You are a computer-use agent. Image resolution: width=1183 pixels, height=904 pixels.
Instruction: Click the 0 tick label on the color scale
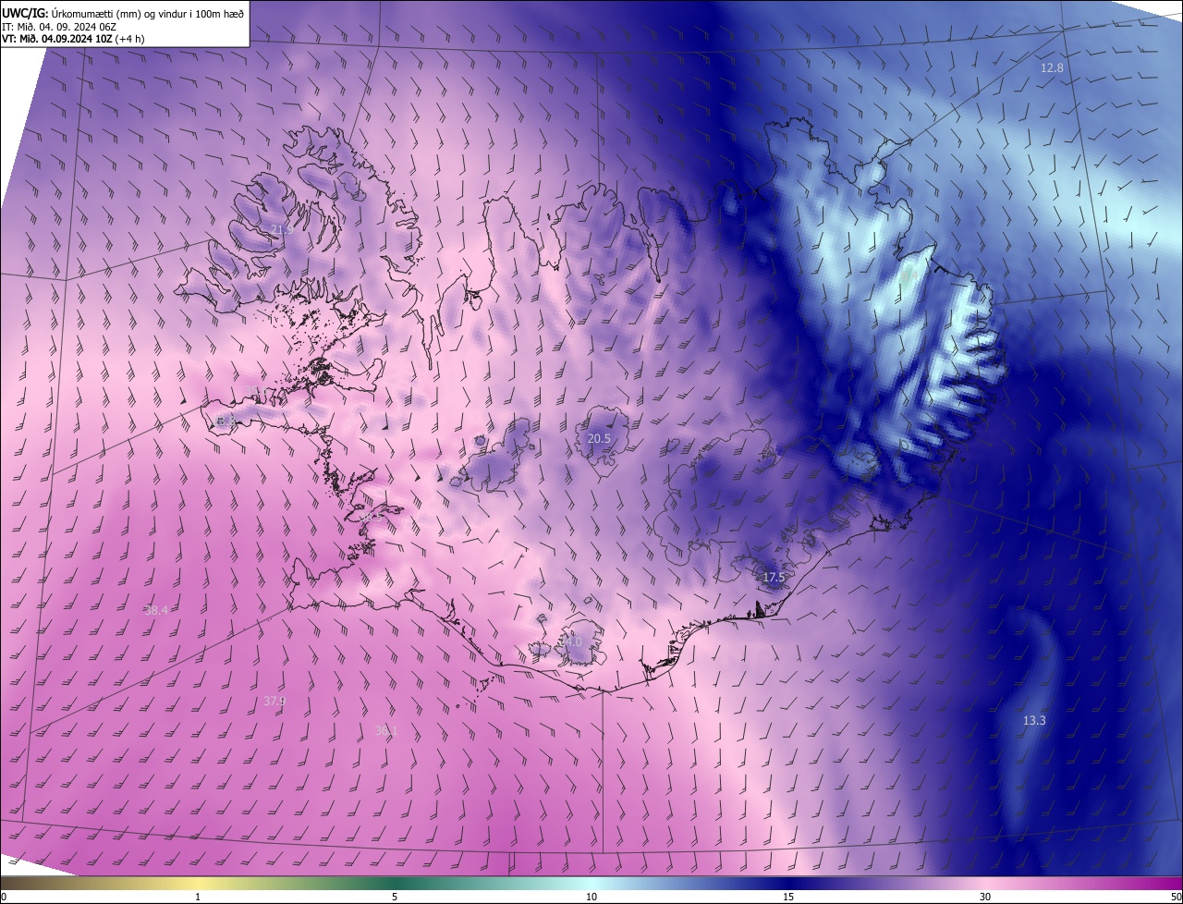coord(4,898)
